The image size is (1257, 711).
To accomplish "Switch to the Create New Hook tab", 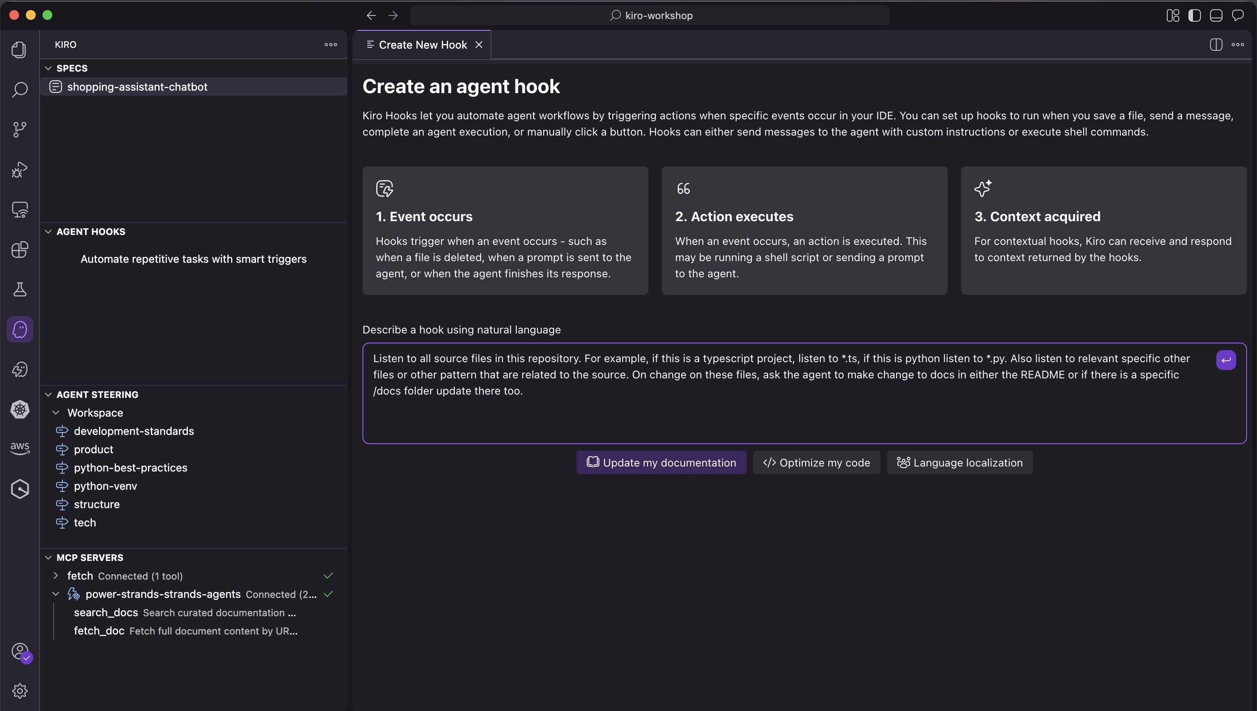I will click(x=422, y=45).
